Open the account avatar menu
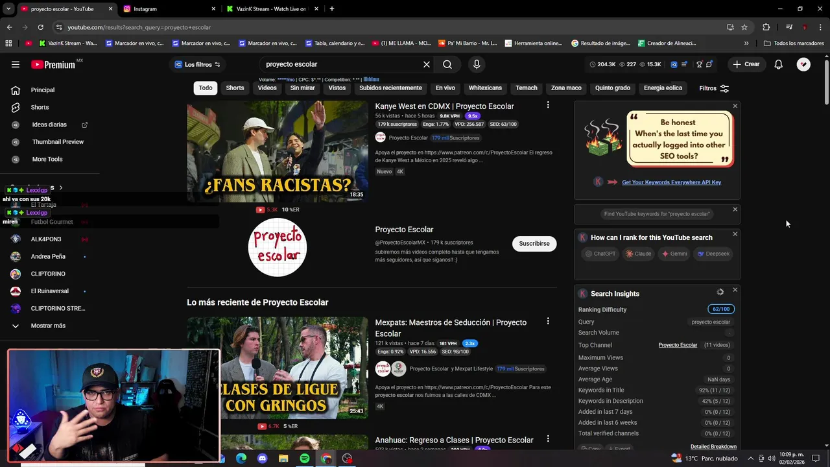 (x=803, y=64)
